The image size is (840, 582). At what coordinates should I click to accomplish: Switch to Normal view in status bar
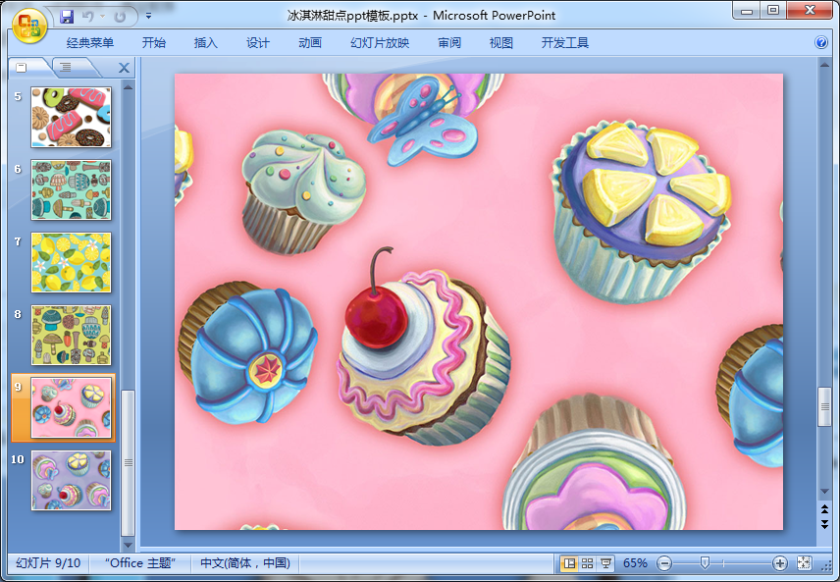pos(568,563)
